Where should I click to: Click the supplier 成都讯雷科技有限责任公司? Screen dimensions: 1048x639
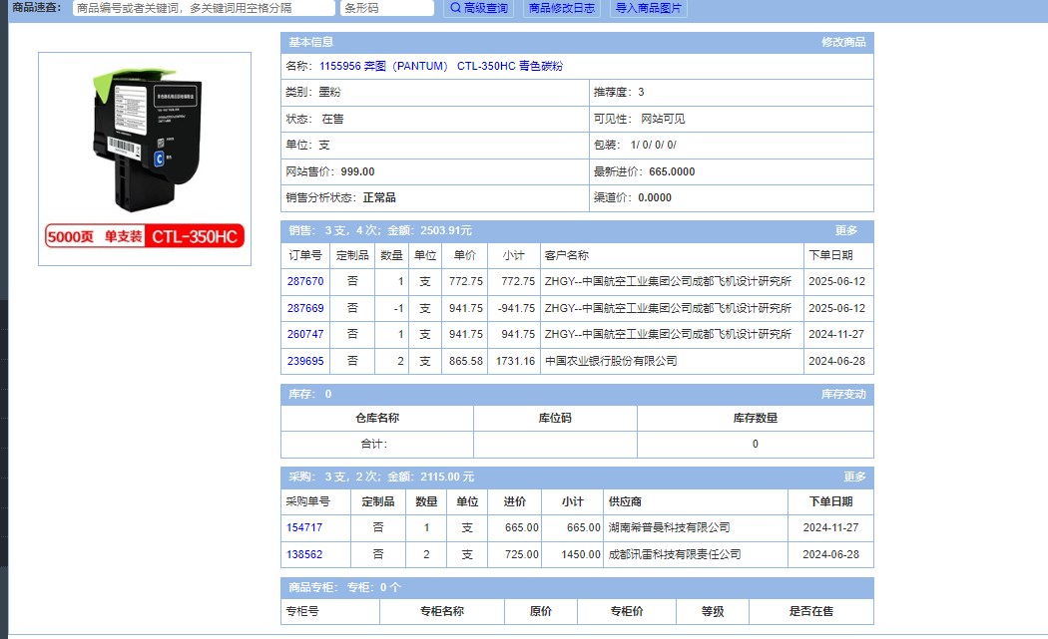(675, 554)
